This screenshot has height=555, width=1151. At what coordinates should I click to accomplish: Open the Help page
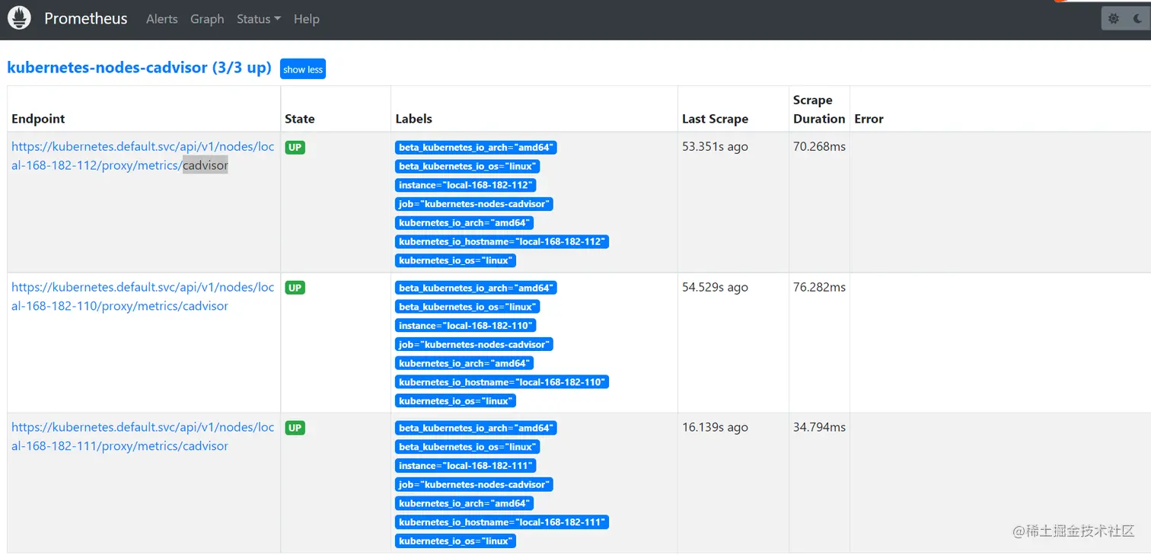pyautogui.click(x=307, y=19)
